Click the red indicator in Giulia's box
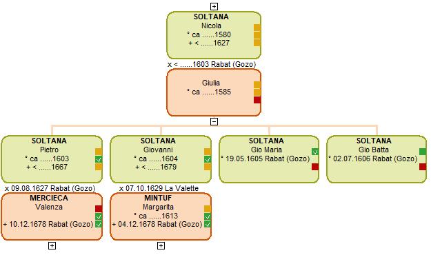 click(x=257, y=100)
